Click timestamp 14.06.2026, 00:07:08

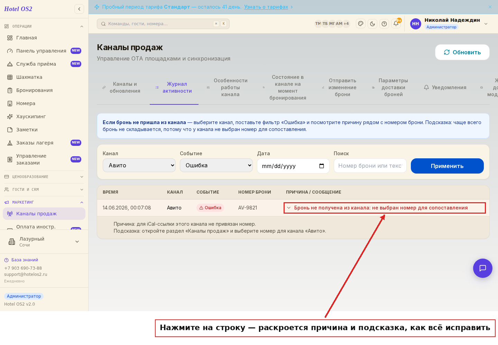[x=127, y=208]
